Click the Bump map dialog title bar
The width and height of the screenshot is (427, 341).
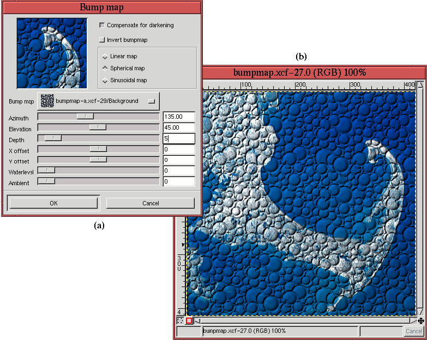click(101, 7)
